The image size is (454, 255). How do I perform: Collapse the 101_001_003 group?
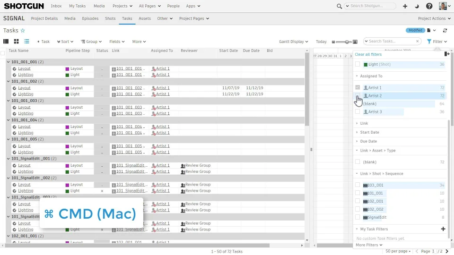9,101
